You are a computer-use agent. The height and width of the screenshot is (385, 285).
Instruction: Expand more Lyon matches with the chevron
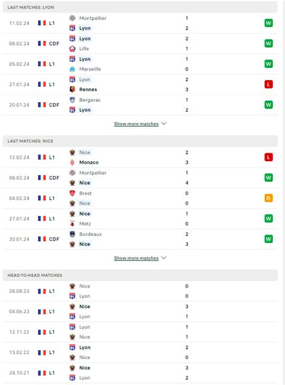(x=164, y=123)
